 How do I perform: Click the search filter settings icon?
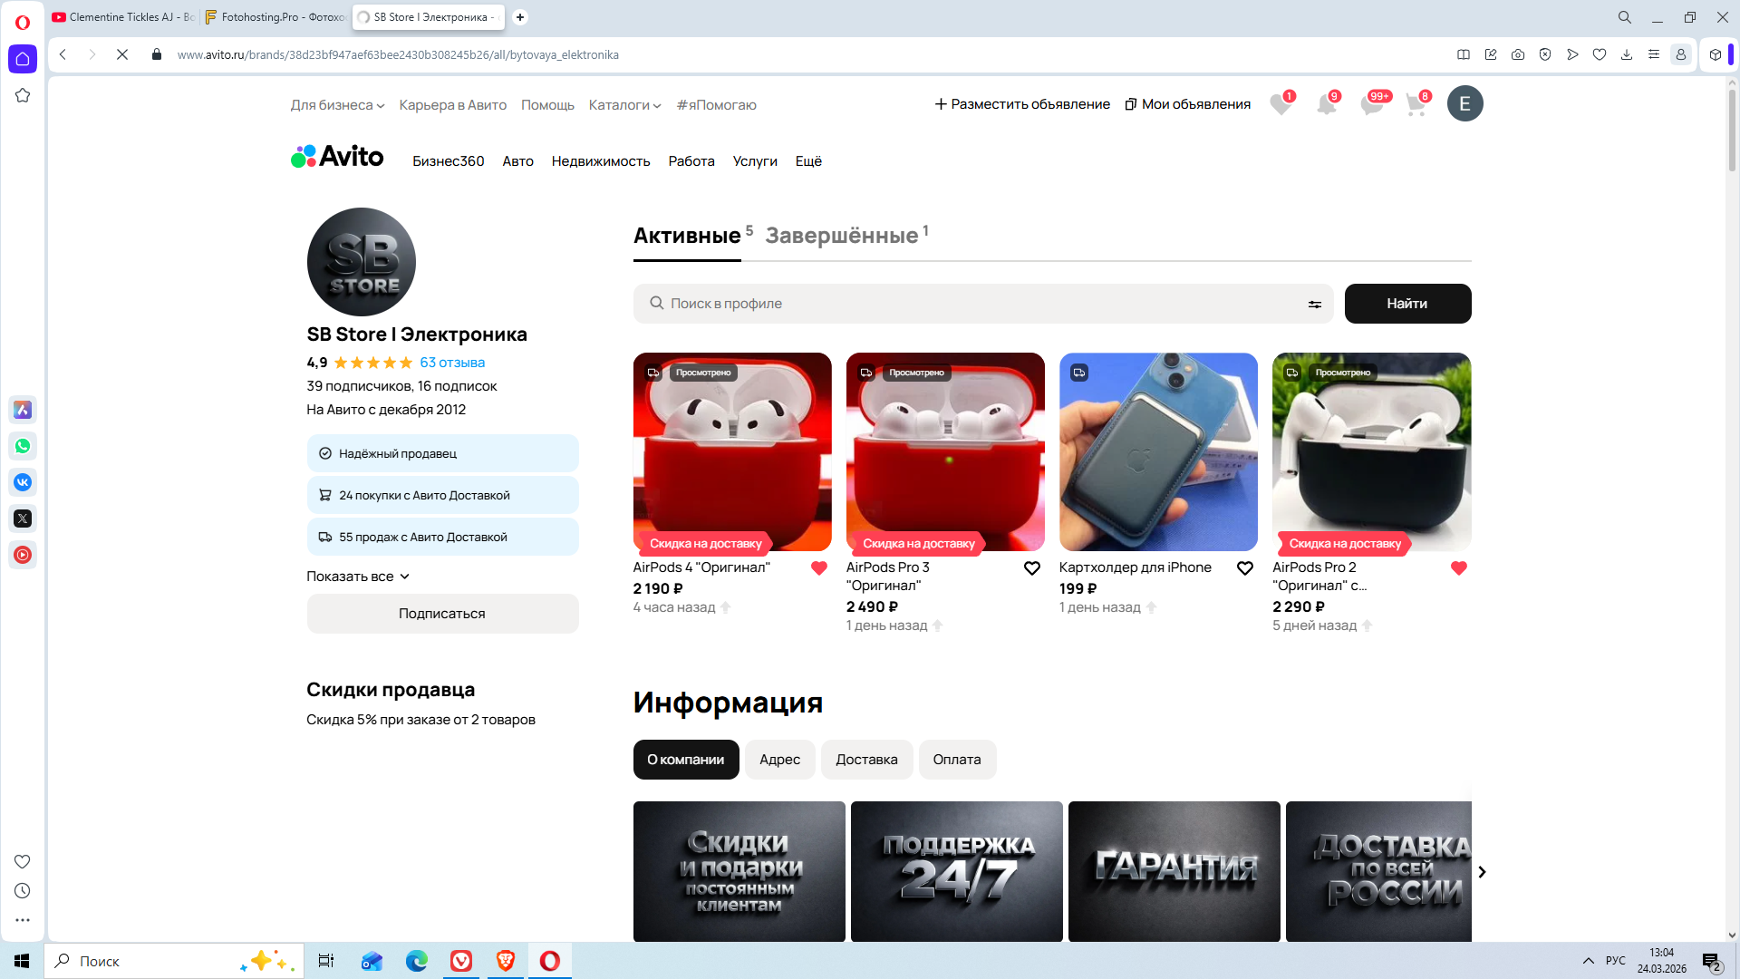click(1314, 305)
